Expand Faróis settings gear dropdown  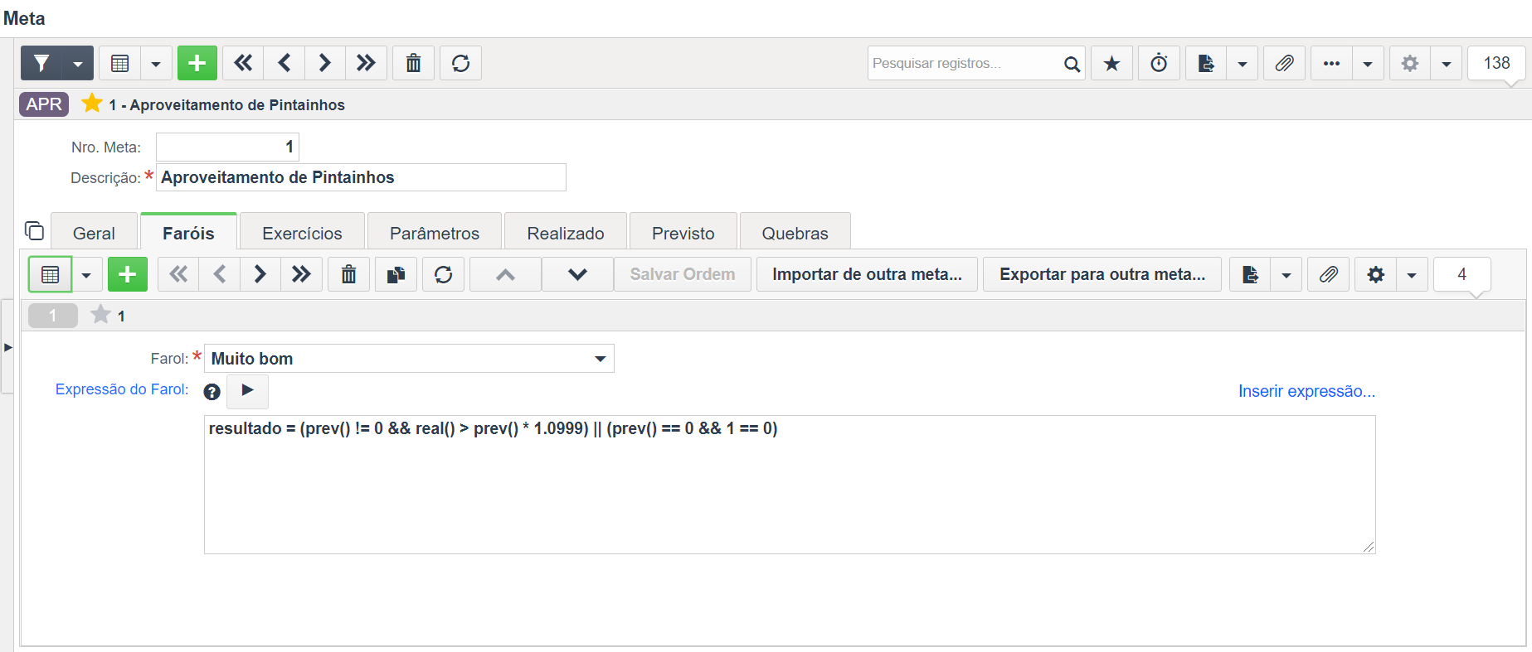pos(1412,274)
